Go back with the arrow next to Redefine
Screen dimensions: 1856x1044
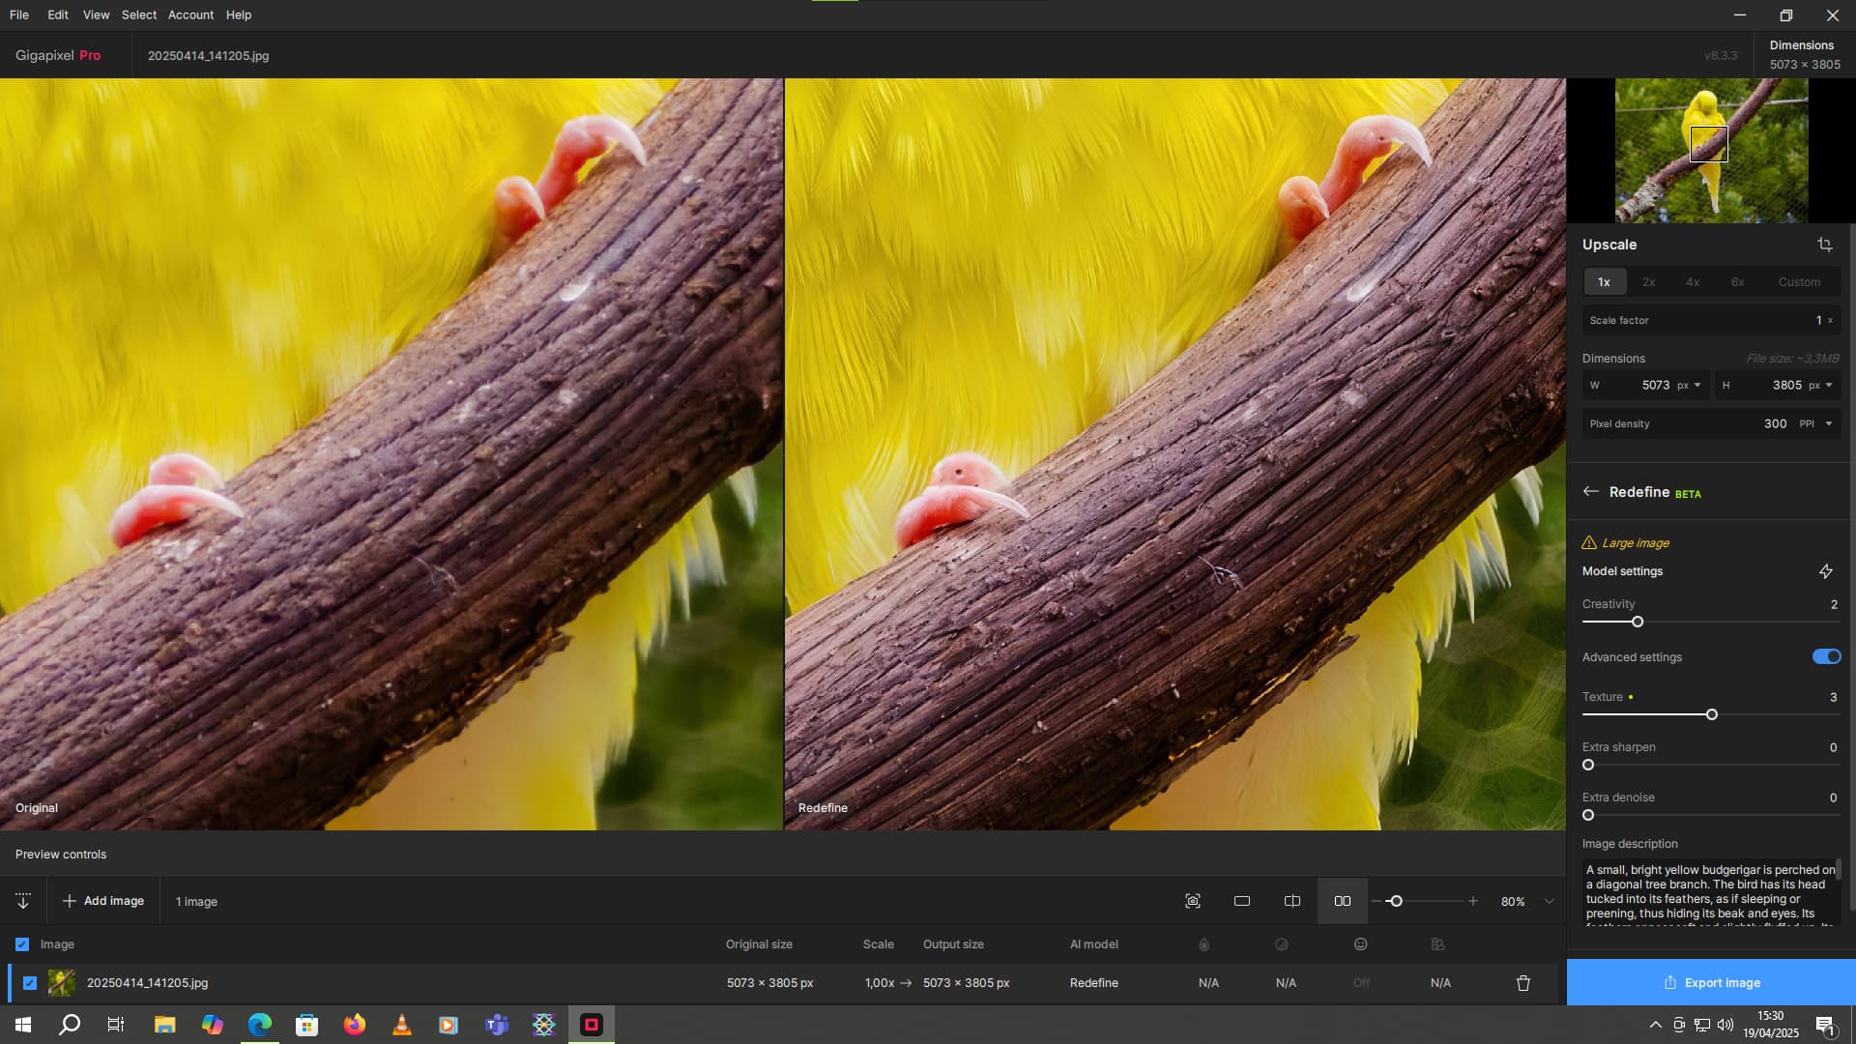pos(1590,492)
